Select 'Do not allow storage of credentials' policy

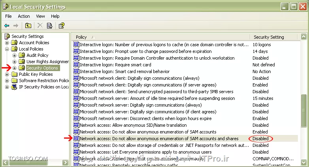coord(164,145)
